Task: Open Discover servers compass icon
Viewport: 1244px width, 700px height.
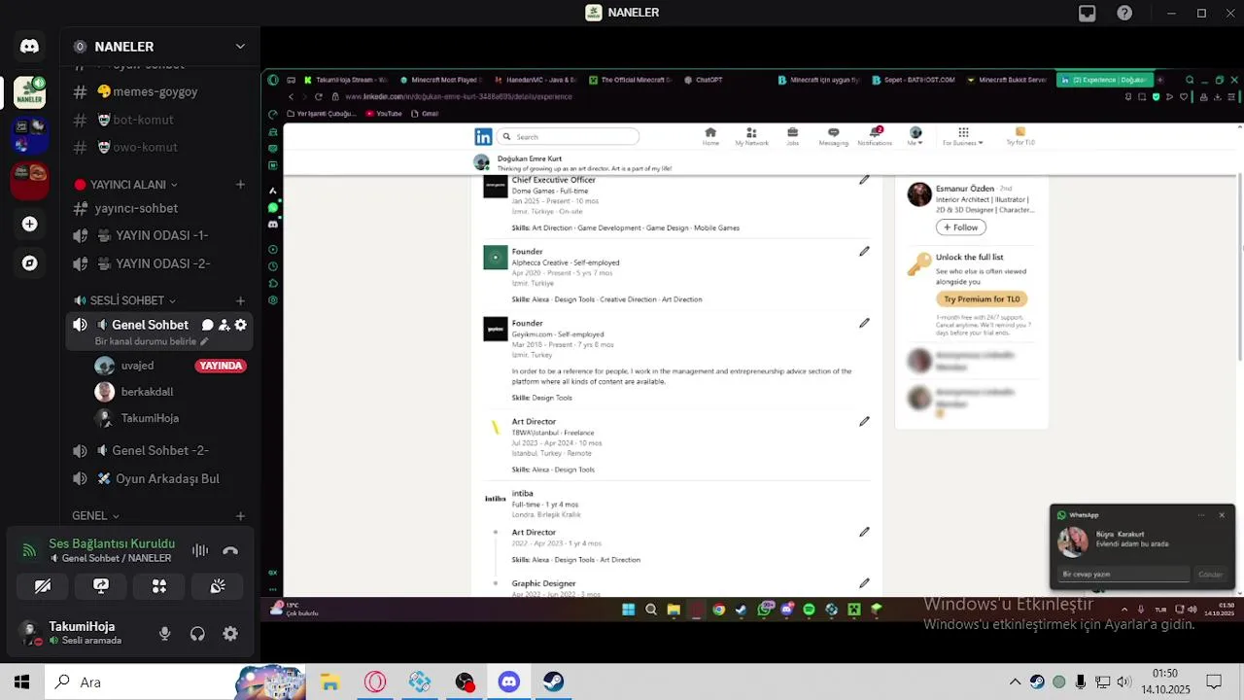Action: 29,263
